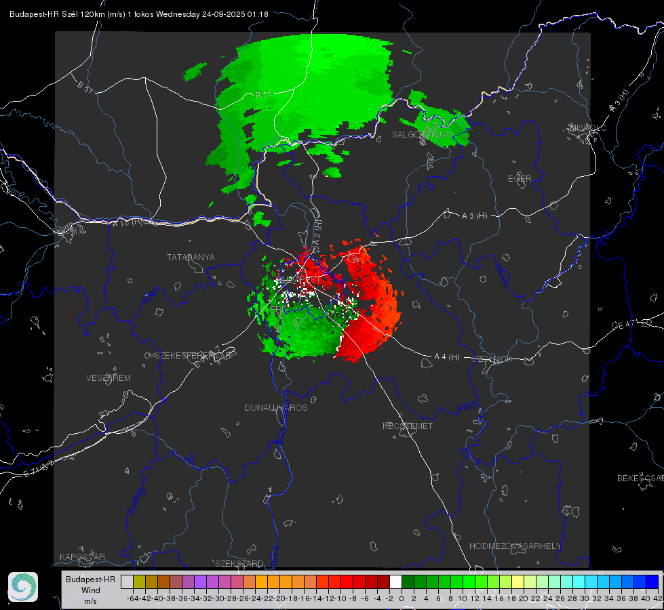Click the purple legend swatch above -34
The image size is (664, 610).
(x=200, y=582)
